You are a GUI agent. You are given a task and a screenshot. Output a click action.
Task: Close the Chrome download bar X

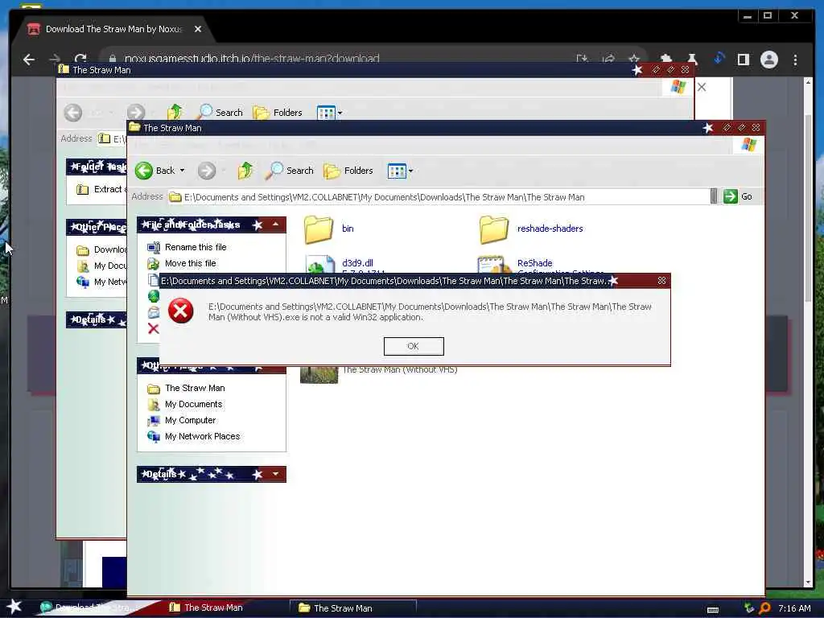[x=702, y=87]
